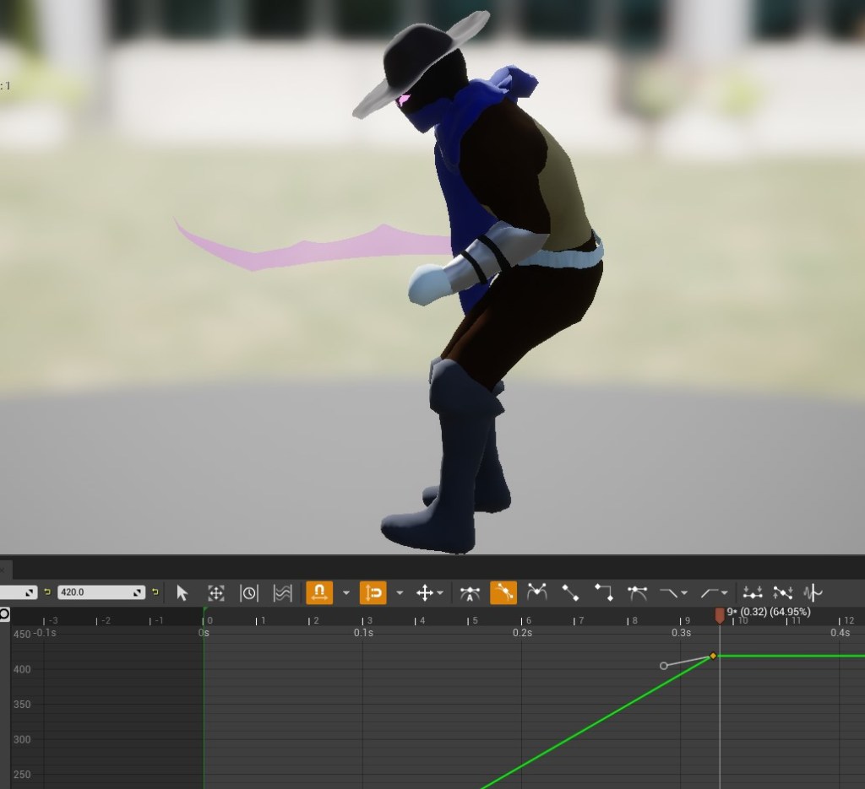Click the key value field showing 420.0

pyautogui.click(x=95, y=592)
